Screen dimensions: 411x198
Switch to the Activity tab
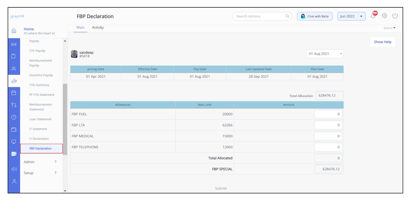click(x=98, y=28)
